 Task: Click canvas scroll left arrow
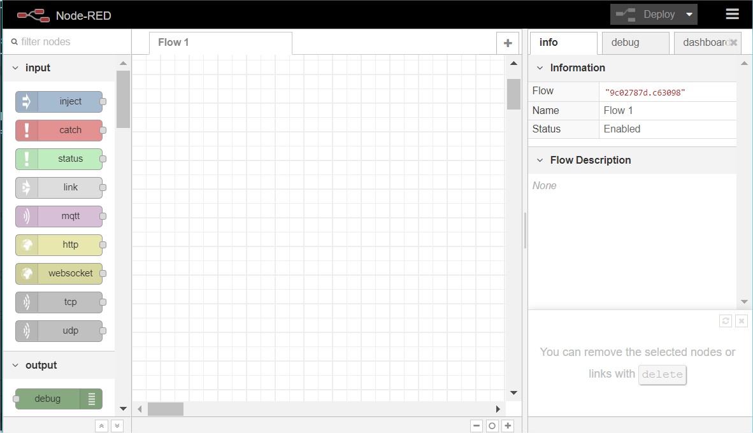(140, 409)
